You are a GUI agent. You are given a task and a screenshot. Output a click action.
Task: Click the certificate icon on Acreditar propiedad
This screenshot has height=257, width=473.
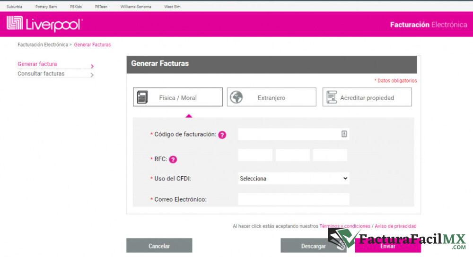pos(332,97)
